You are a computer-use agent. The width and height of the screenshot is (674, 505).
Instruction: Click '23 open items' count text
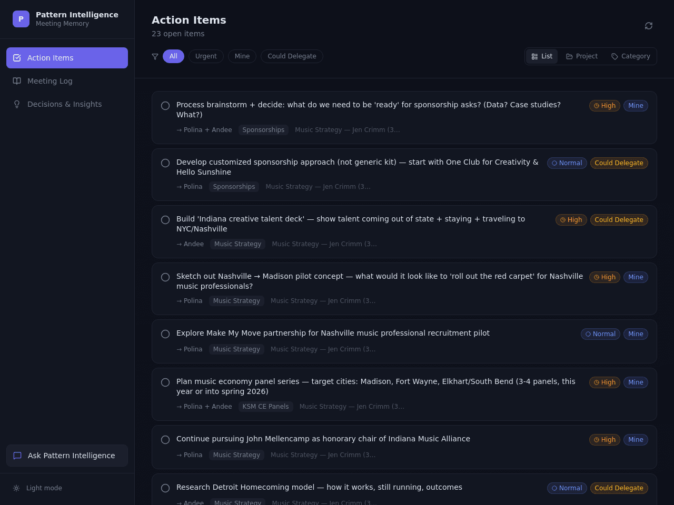click(x=178, y=34)
